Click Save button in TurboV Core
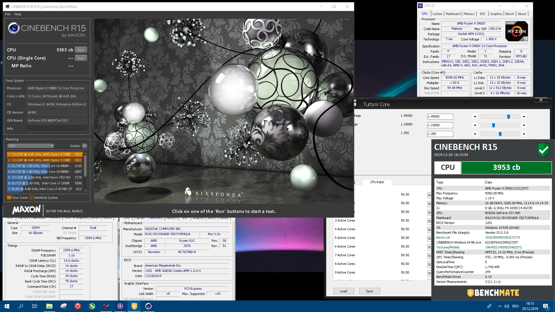The height and width of the screenshot is (312, 555). point(369,291)
